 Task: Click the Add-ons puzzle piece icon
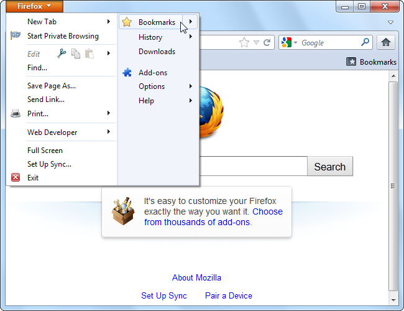pos(127,73)
